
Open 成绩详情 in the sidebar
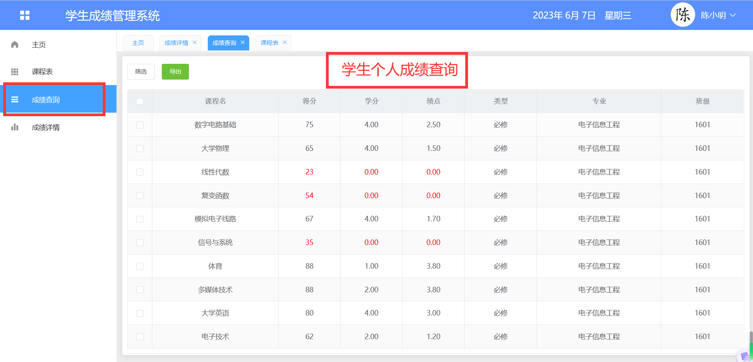pyautogui.click(x=58, y=127)
